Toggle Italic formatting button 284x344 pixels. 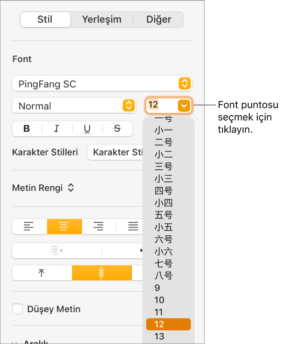(x=57, y=129)
